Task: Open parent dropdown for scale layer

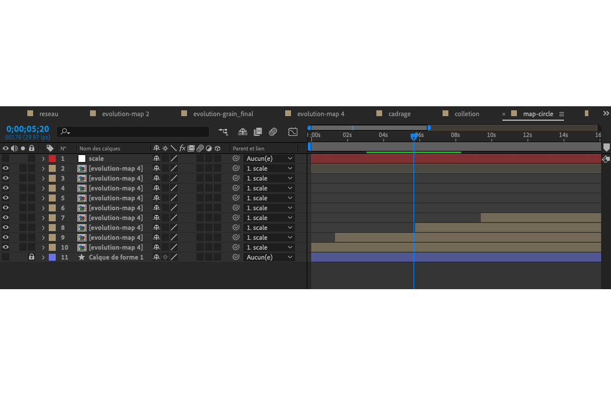Action: pos(269,159)
